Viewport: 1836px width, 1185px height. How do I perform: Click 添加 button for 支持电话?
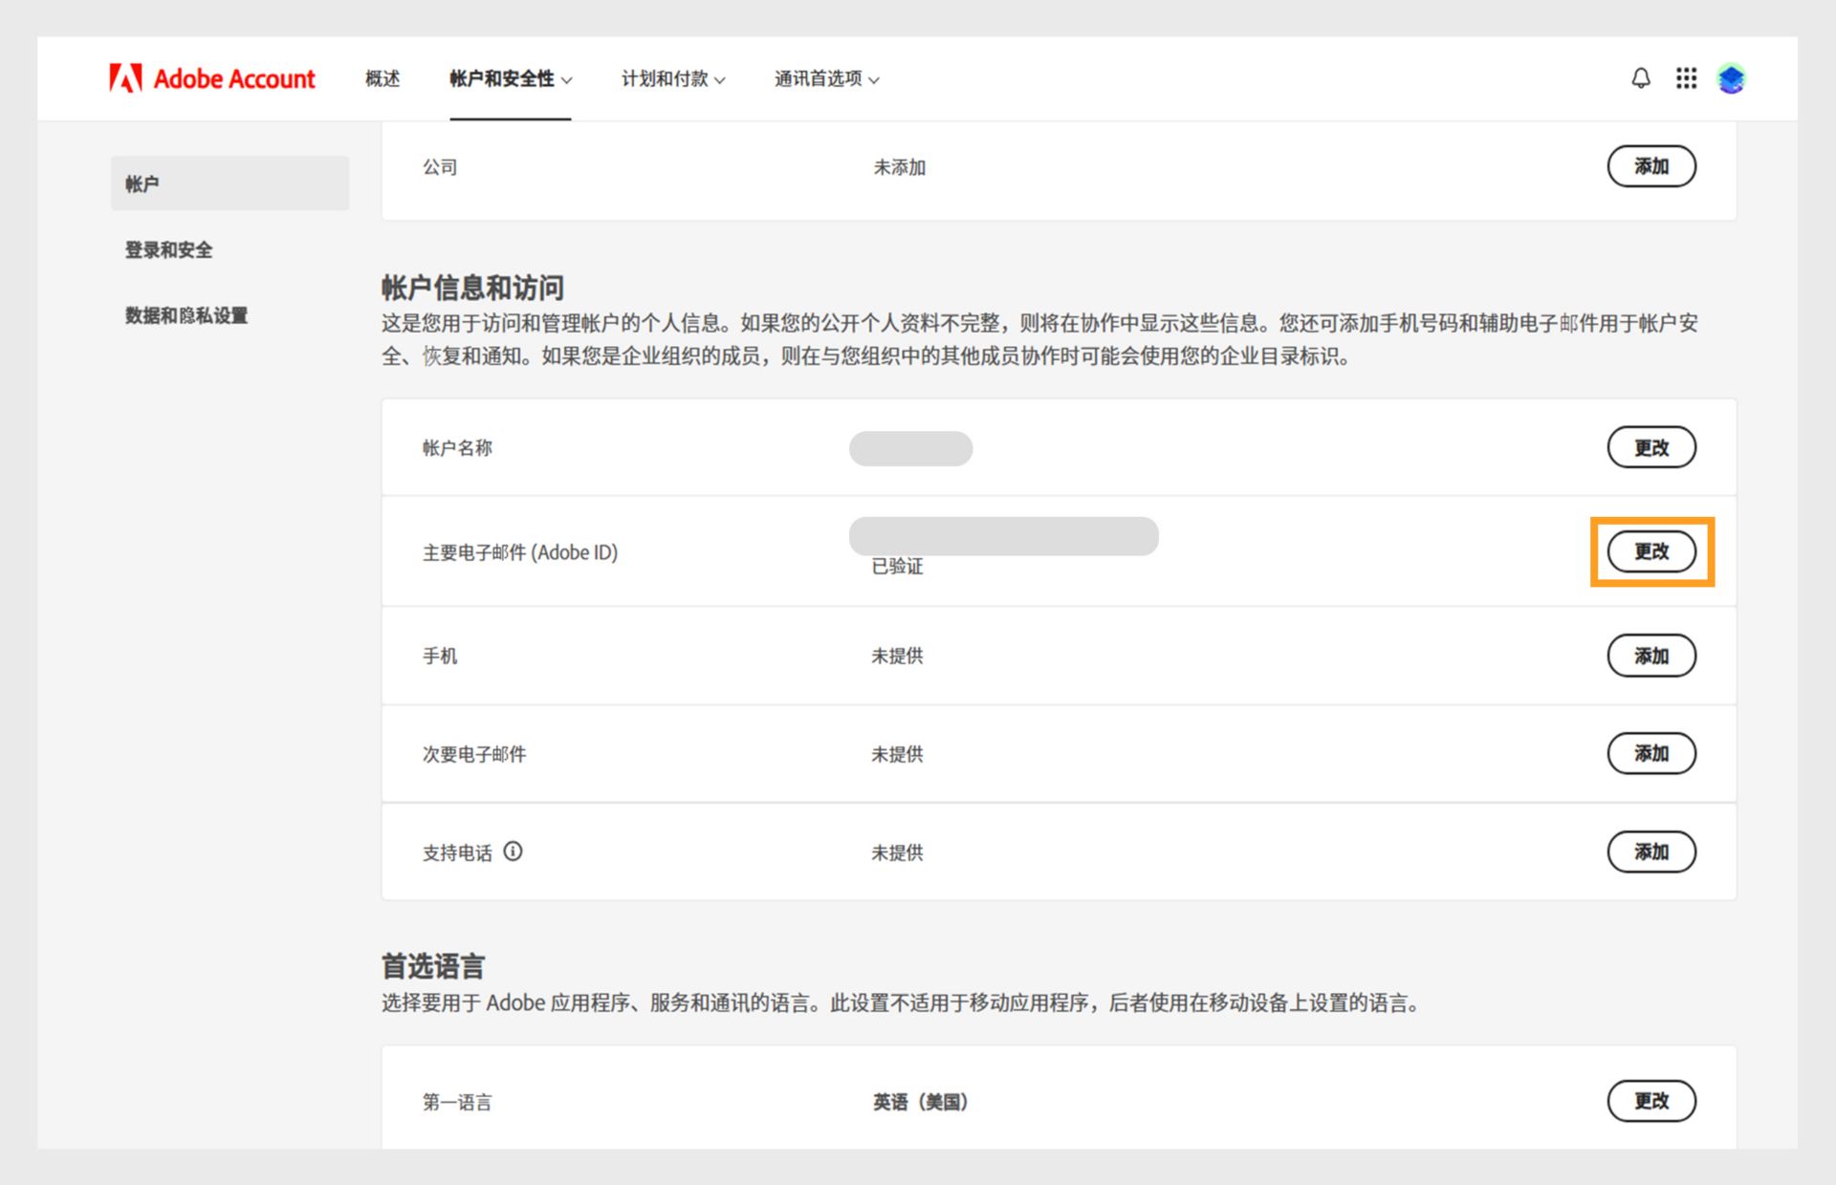1651,851
